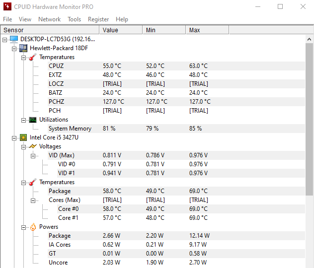
Task: Select the BATZ temperature row
Action: [x=176, y=93]
